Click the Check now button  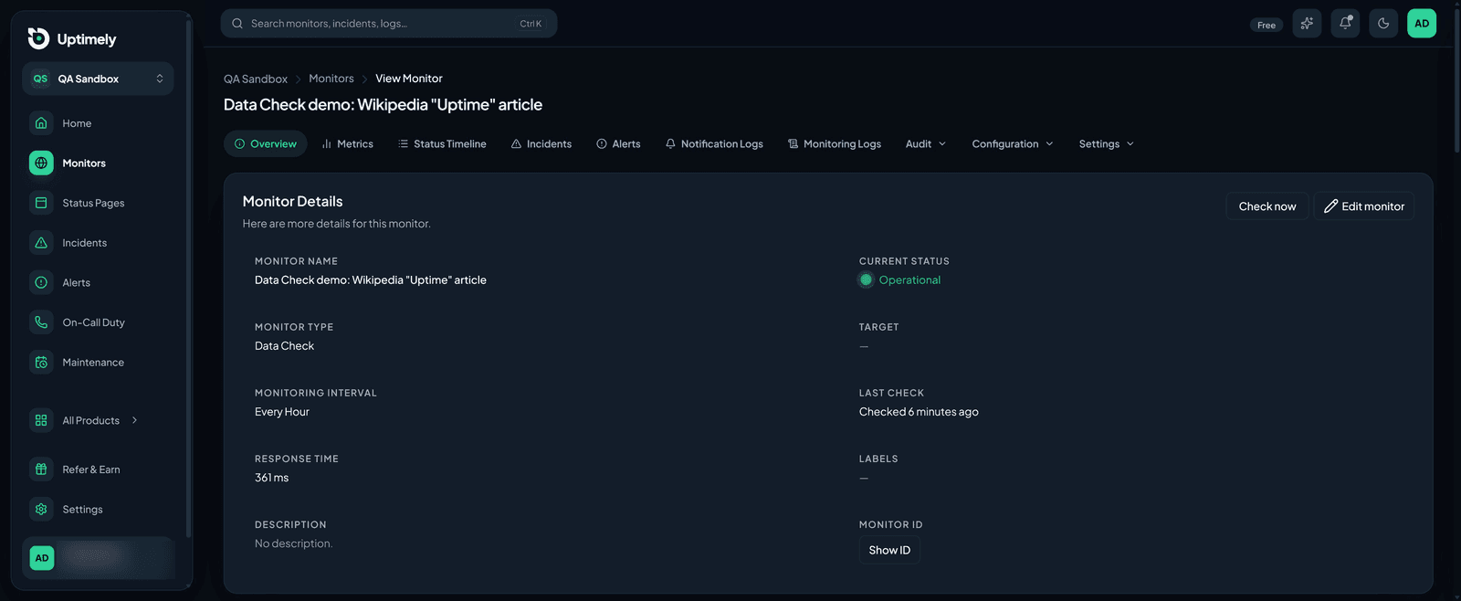tap(1267, 206)
